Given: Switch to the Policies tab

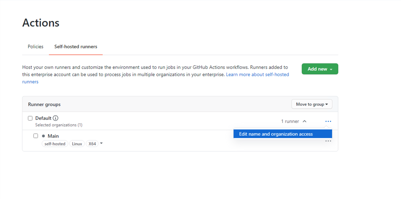Looking at the screenshot, I should point(35,46).
